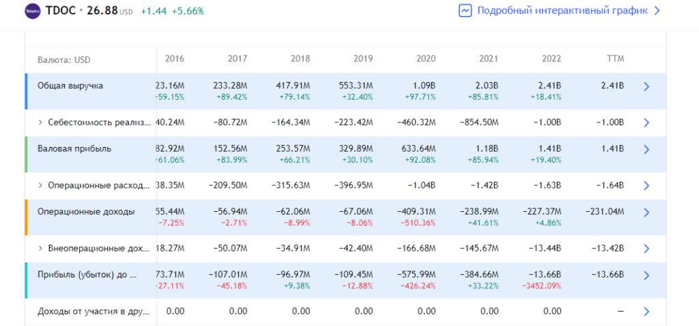Click the −510.36% change cell
699x326 pixels.
point(418,222)
